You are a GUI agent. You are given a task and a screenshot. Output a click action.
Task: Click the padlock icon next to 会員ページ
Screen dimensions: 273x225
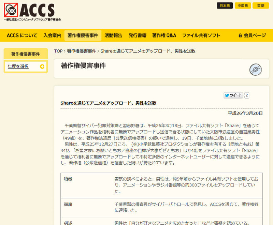pos(240,35)
